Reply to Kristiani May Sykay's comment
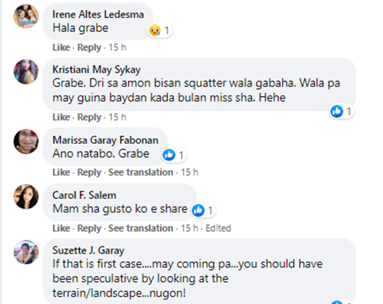 click(x=89, y=117)
